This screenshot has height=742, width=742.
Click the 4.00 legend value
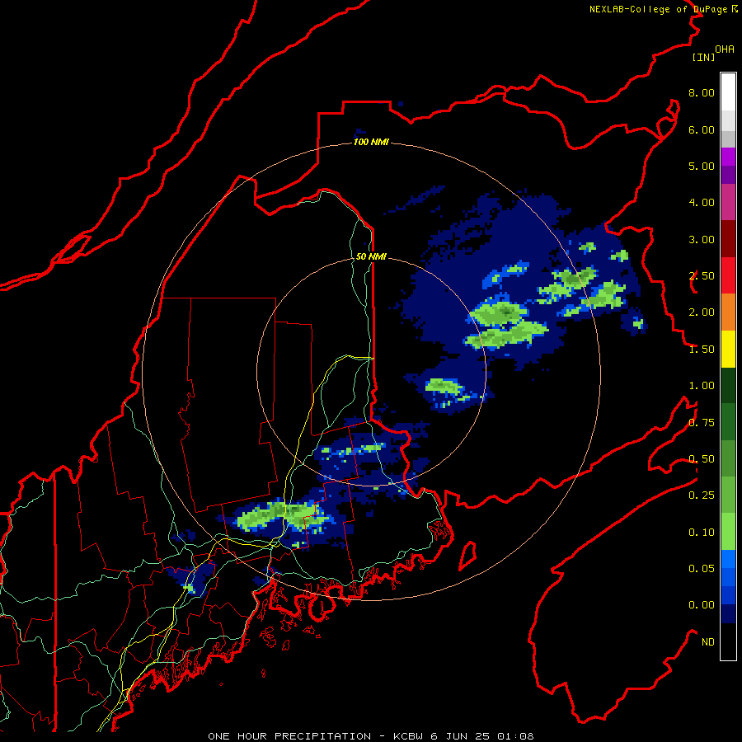[x=702, y=203]
